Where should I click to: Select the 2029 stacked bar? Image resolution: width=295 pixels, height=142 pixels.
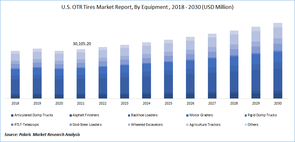coord(256,63)
